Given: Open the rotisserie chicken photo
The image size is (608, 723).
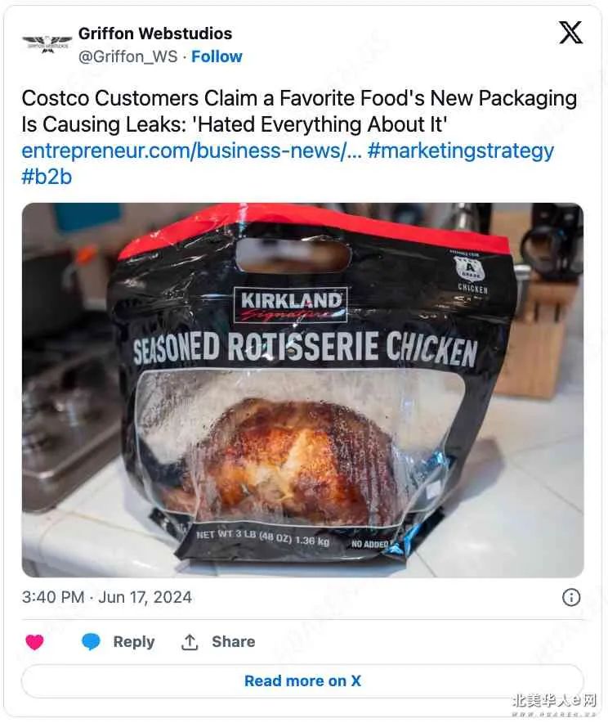Looking at the screenshot, I should [x=302, y=390].
